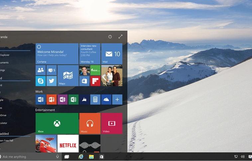Open Task View on the taskbar
Screen dimensions: 252x161
coord(67,157)
